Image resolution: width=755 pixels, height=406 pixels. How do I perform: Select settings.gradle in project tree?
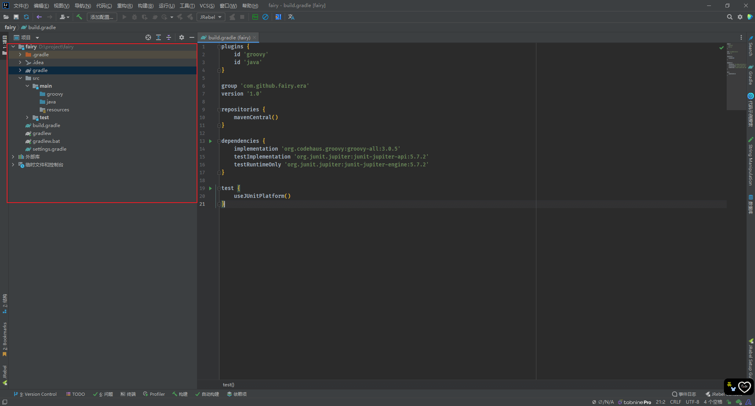(49, 149)
